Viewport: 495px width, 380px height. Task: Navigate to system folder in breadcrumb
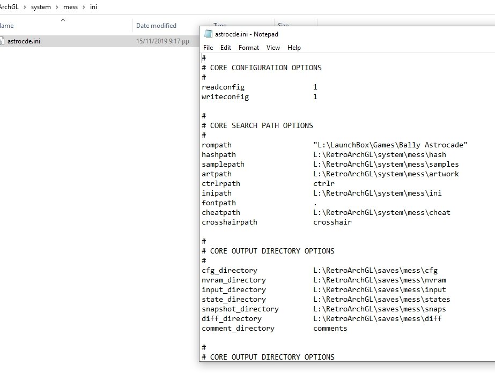pyautogui.click(x=41, y=7)
